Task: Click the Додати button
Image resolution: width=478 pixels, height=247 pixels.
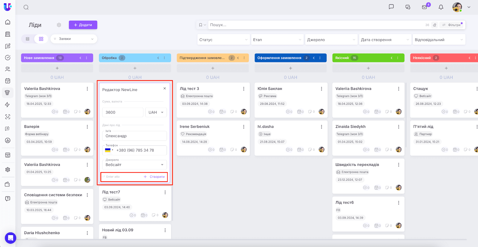Action: 83,25
